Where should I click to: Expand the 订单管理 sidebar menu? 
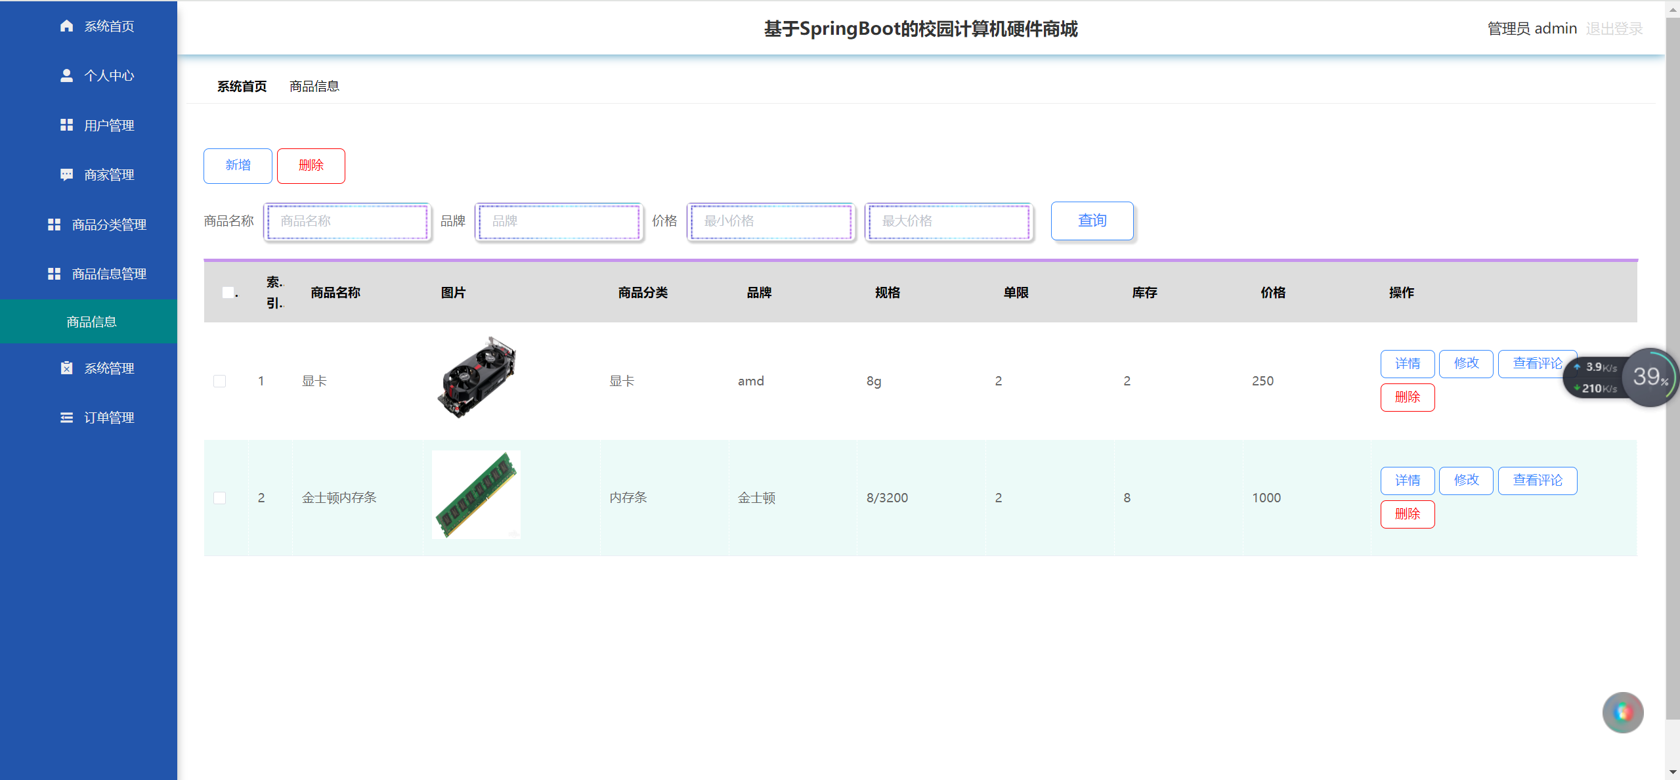(x=89, y=418)
